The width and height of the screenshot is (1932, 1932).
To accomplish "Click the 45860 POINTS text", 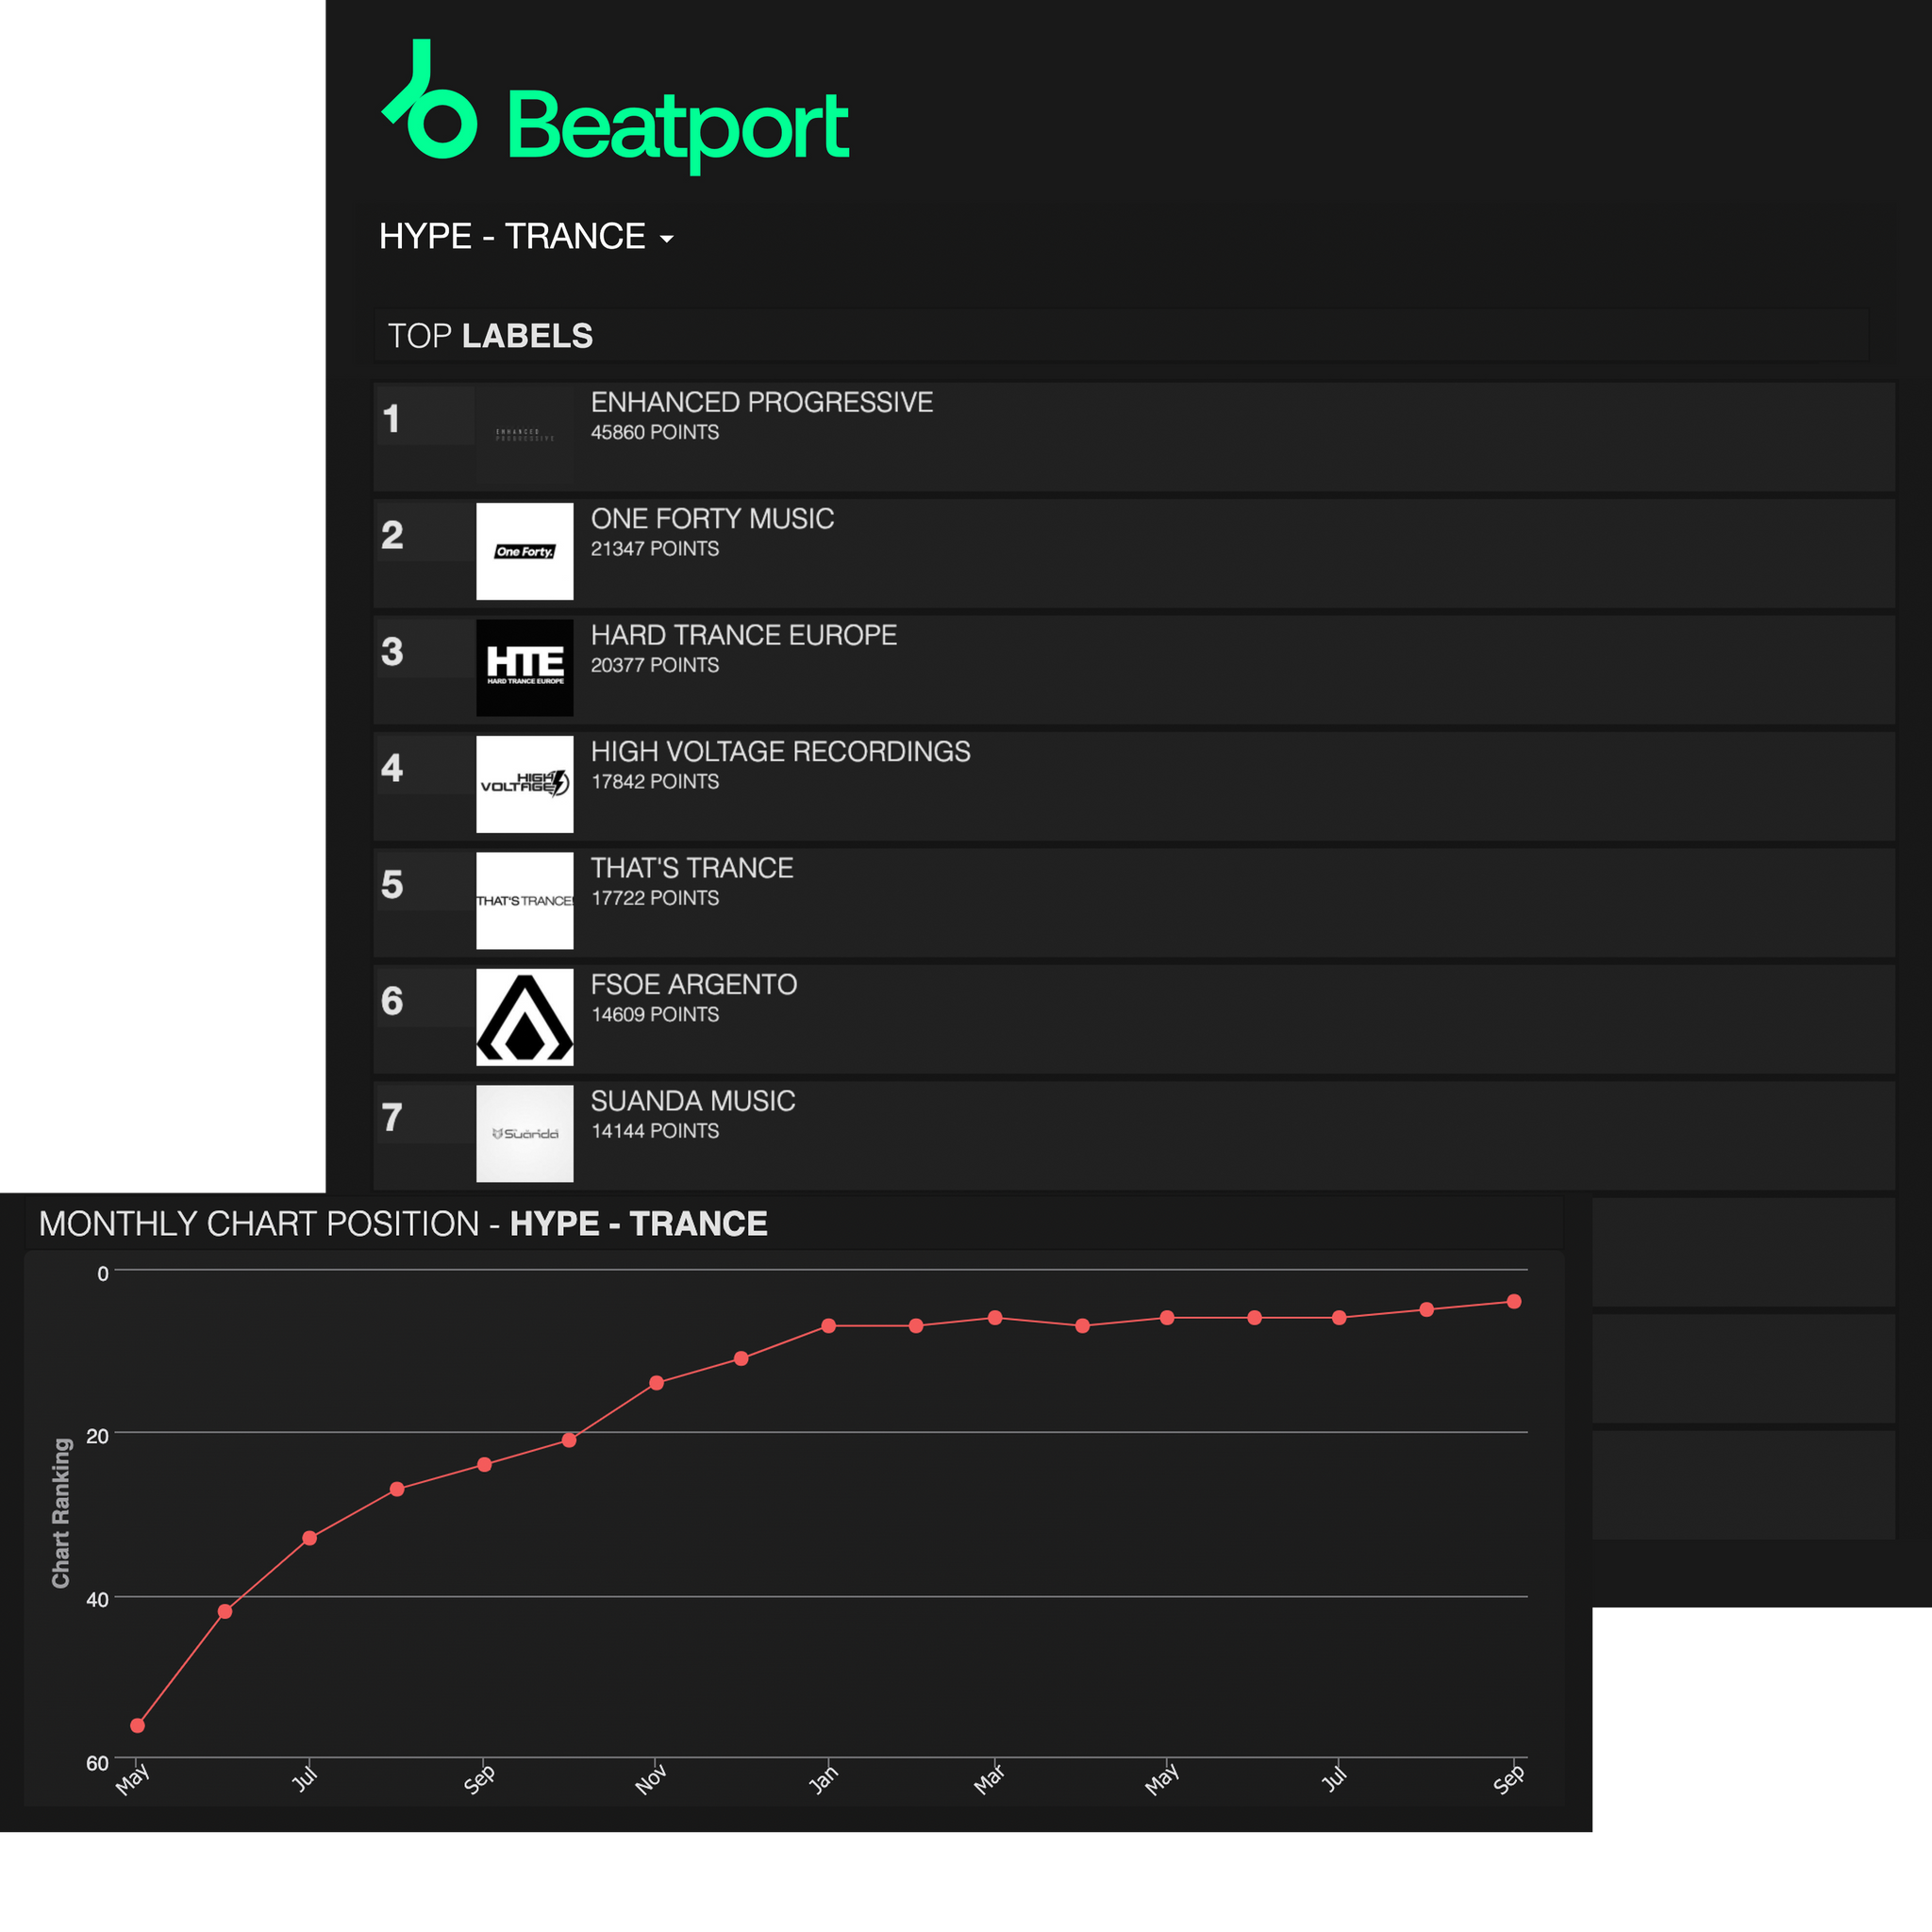I will [x=655, y=432].
